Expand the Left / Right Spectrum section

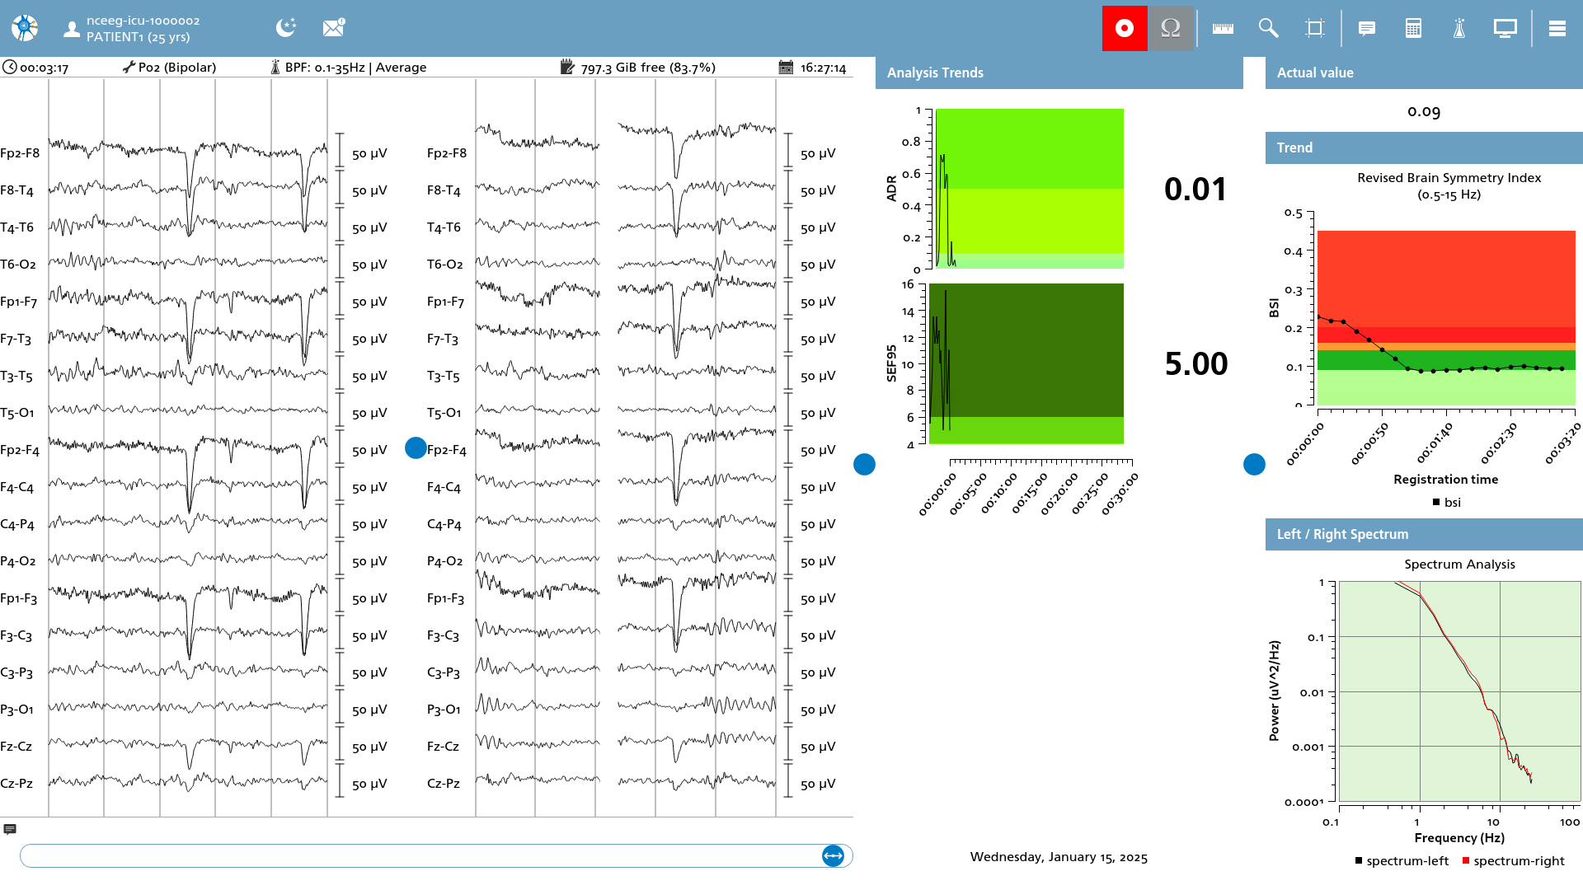coord(1424,534)
